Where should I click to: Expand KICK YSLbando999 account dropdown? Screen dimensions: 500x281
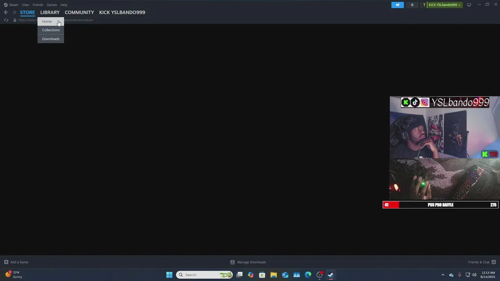(x=445, y=5)
